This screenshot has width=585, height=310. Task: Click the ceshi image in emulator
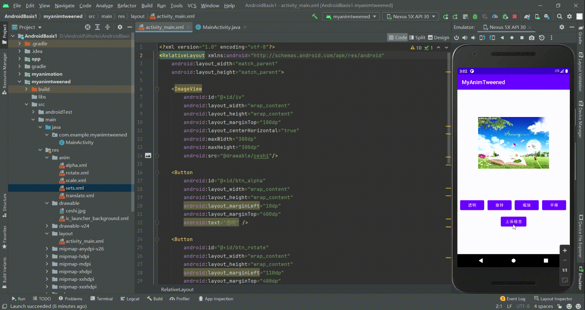513,143
